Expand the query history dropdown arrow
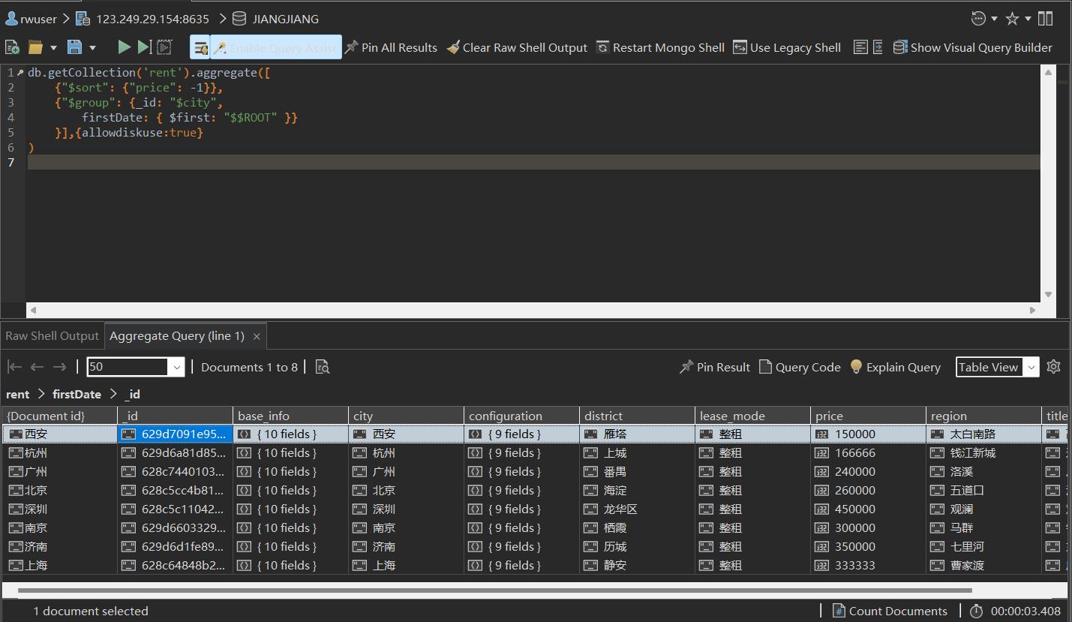 pyautogui.click(x=995, y=19)
